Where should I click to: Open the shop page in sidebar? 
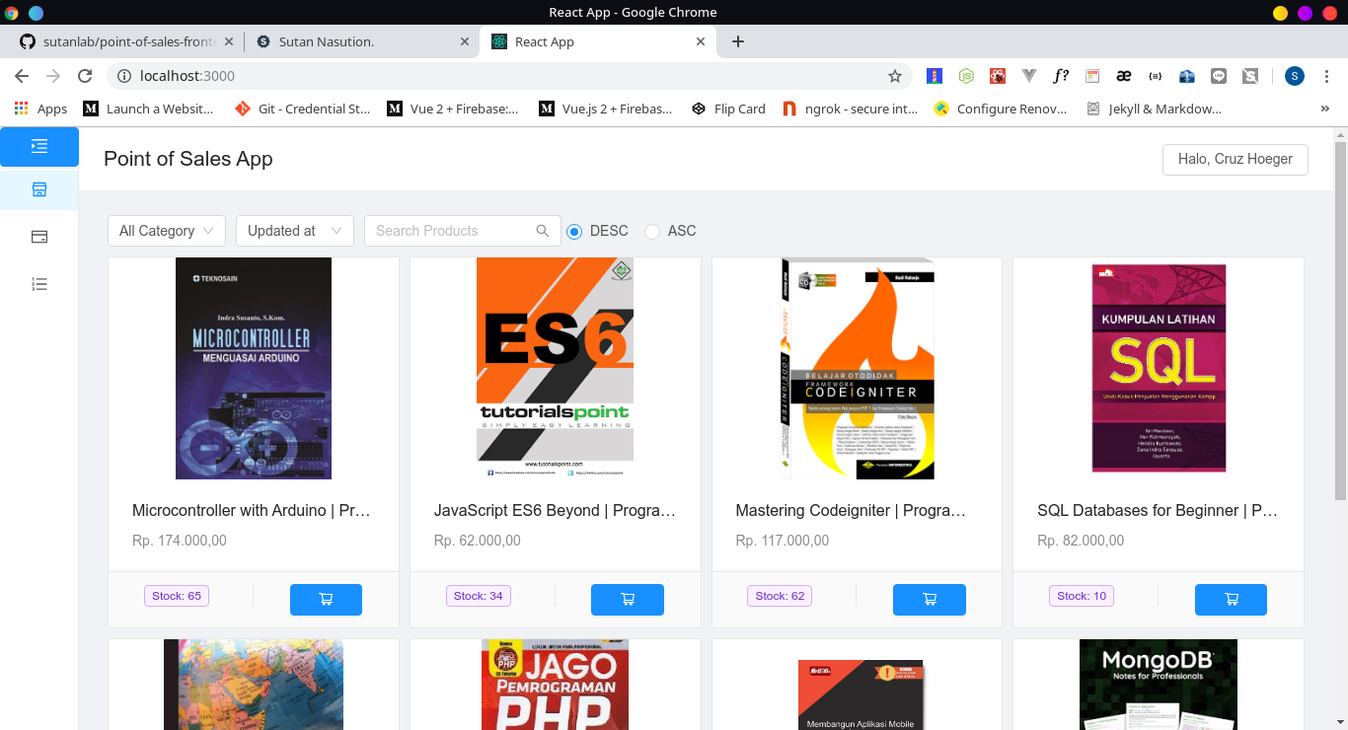pos(39,189)
